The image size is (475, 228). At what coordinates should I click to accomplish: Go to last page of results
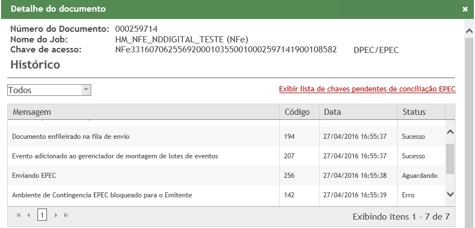[x=66, y=215]
